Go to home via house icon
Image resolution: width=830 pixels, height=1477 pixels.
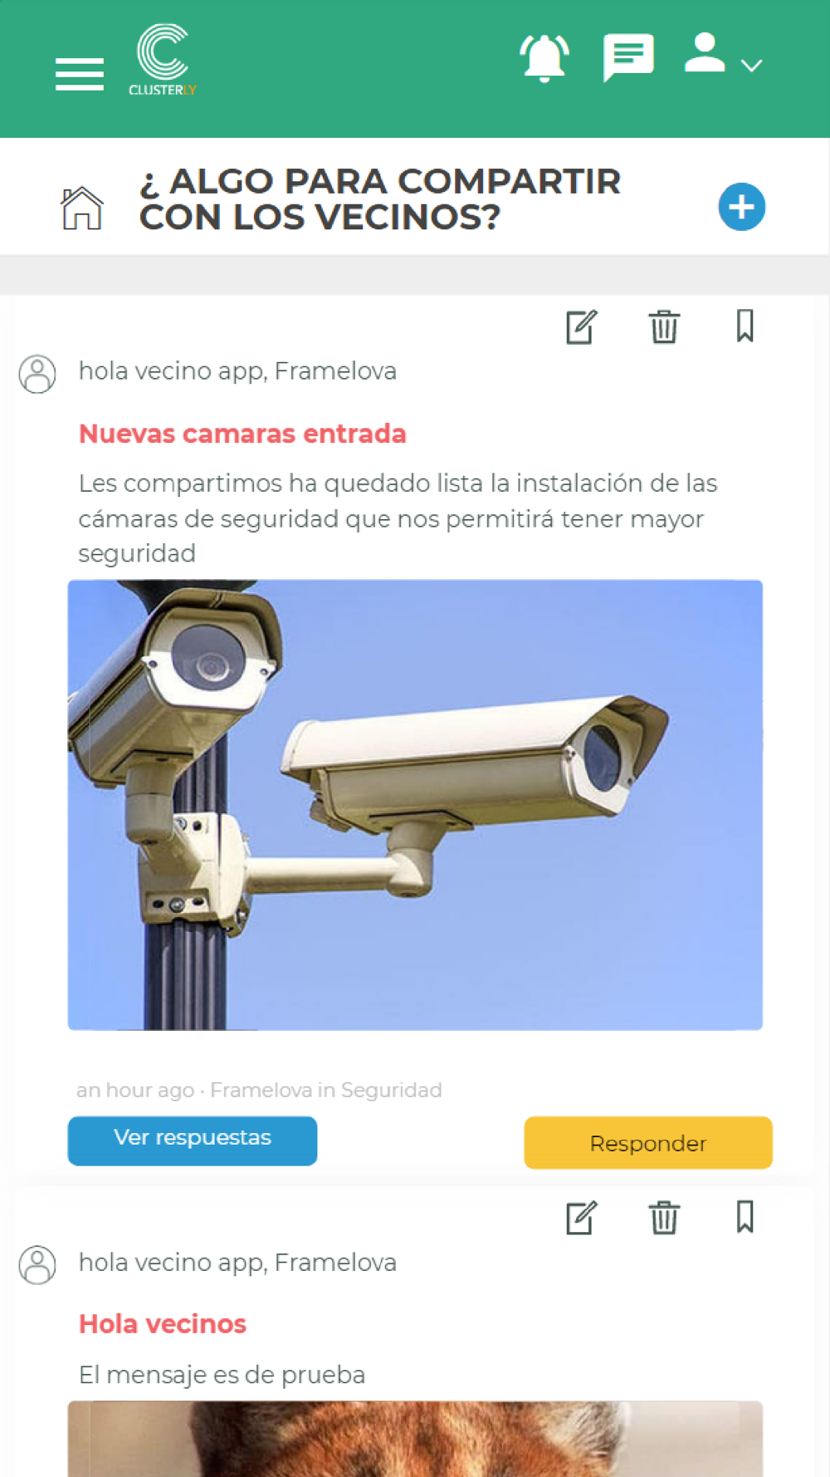pos(82,208)
